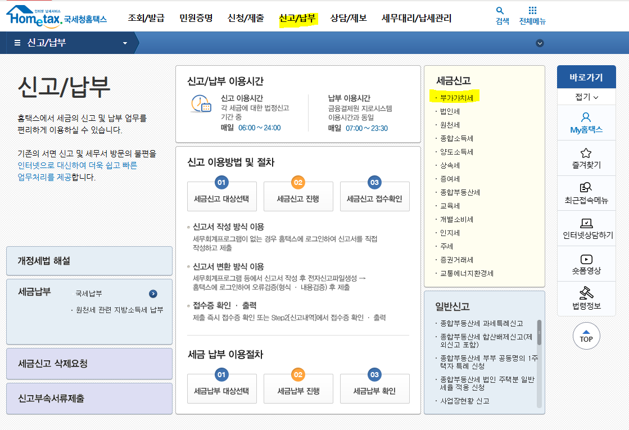629x430 pixels.
Task: Collapse the sidebar with 접기
Action: (x=586, y=97)
